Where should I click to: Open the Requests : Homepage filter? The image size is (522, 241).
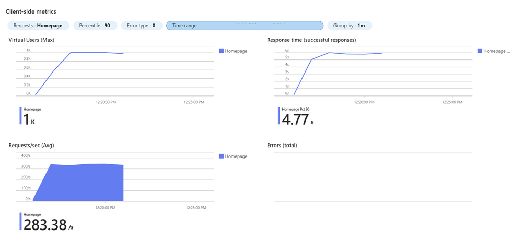point(38,26)
